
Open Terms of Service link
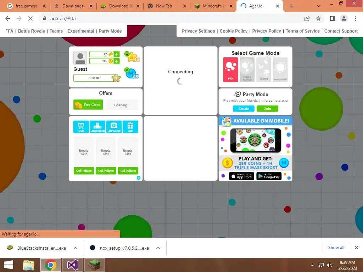[303, 31]
